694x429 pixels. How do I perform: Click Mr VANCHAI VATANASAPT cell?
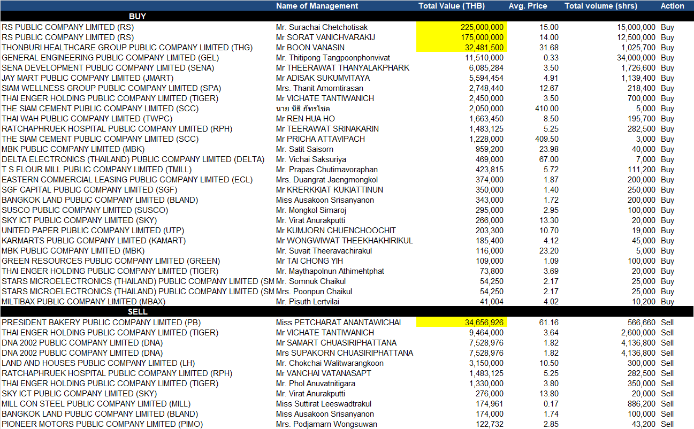(x=324, y=373)
